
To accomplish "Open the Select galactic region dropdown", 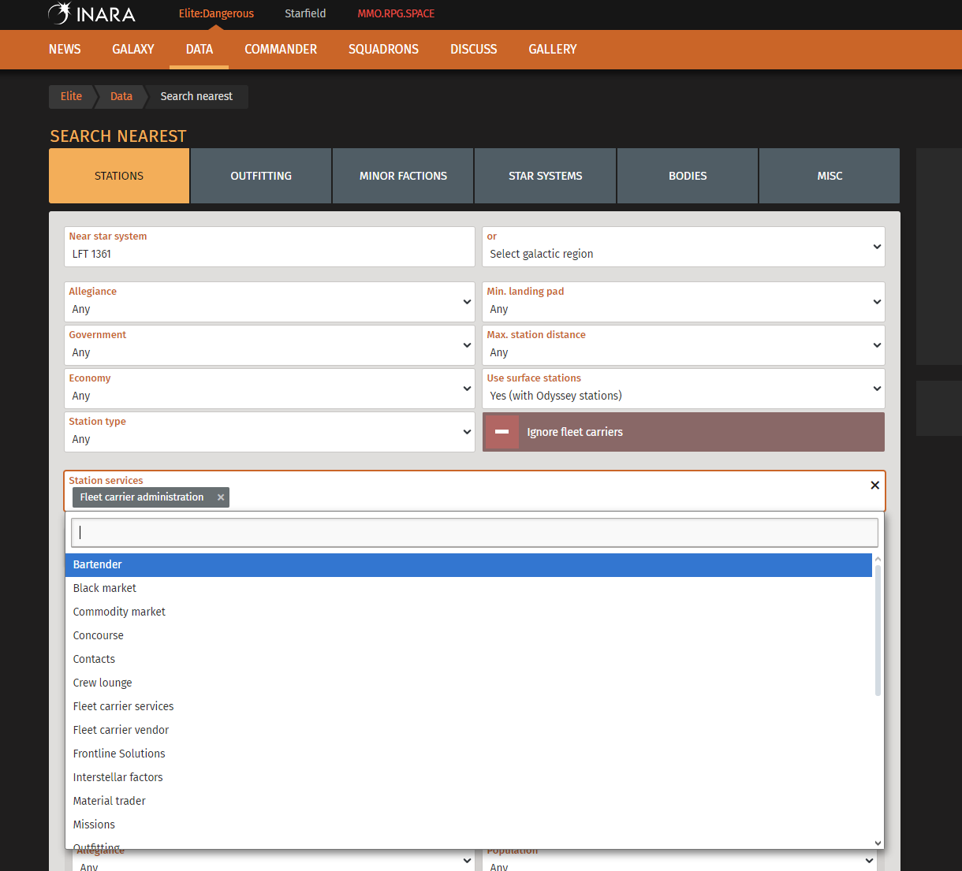I will point(684,247).
